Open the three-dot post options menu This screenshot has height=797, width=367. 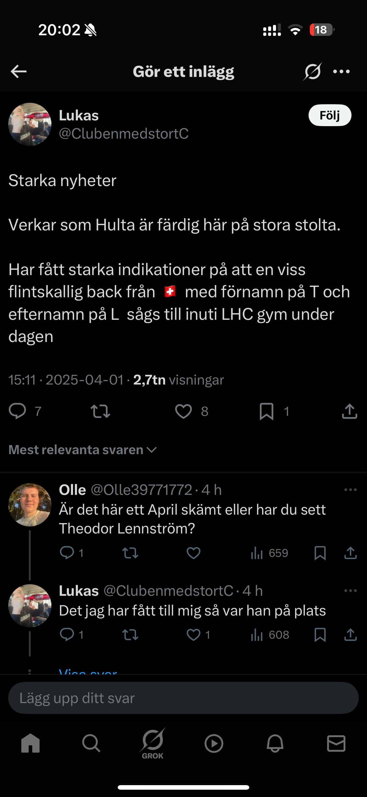coord(341,71)
